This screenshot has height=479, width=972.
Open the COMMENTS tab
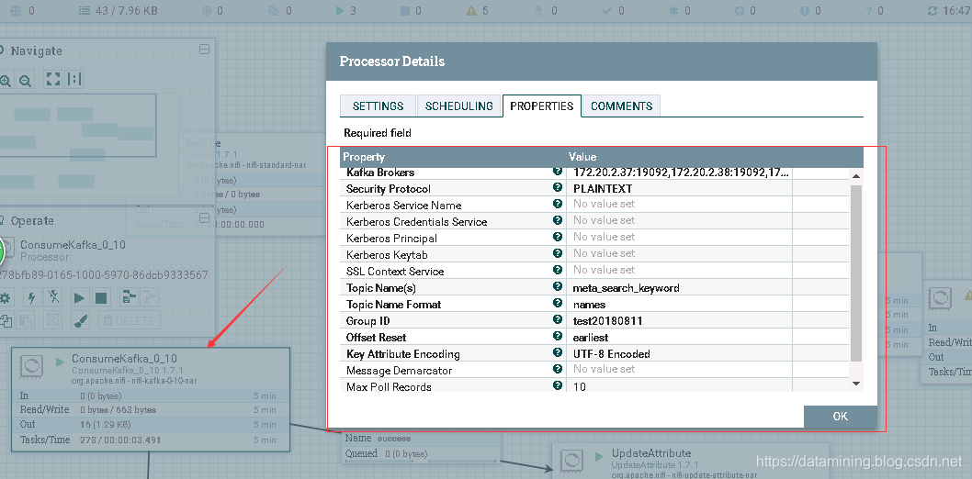[621, 106]
